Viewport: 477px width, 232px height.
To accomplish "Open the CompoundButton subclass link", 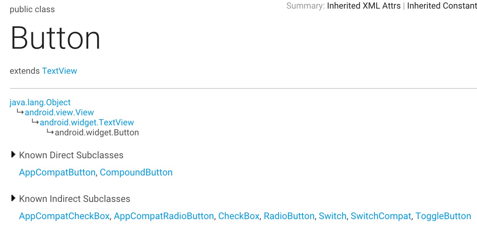I will pyautogui.click(x=136, y=172).
